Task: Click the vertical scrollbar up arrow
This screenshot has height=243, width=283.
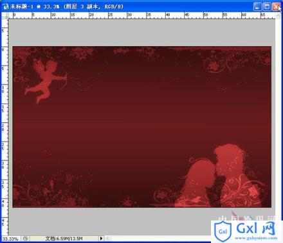Action: pos(278,15)
